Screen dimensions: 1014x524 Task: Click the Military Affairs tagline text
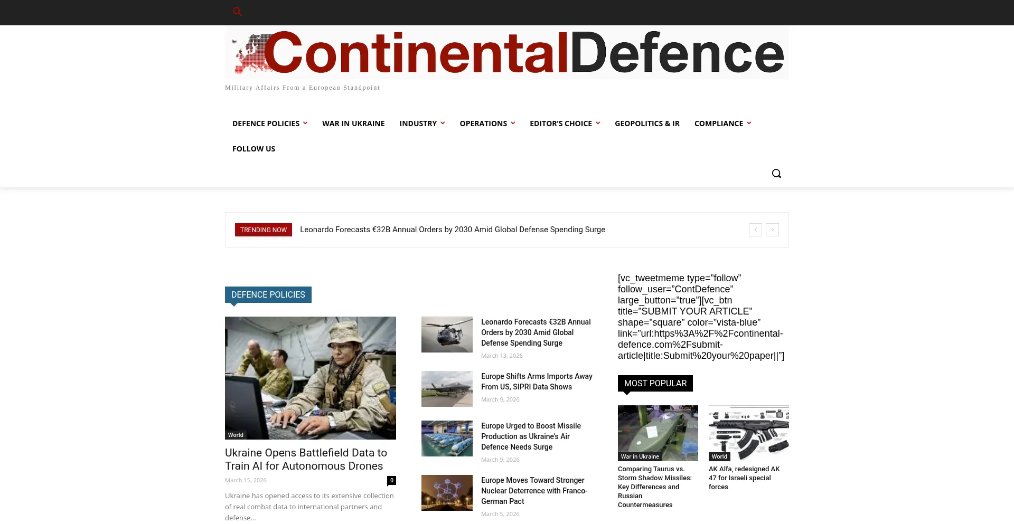(302, 88)
